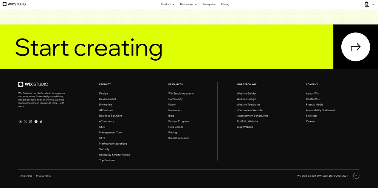The image size is (378, 188).
Task: Open the Business Solutions link
Action: coord(111,116)
